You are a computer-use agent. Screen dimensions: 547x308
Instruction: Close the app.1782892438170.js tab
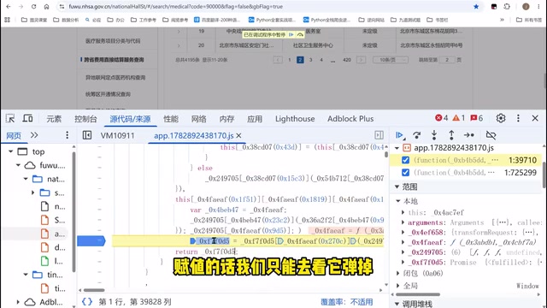point(239,135)
